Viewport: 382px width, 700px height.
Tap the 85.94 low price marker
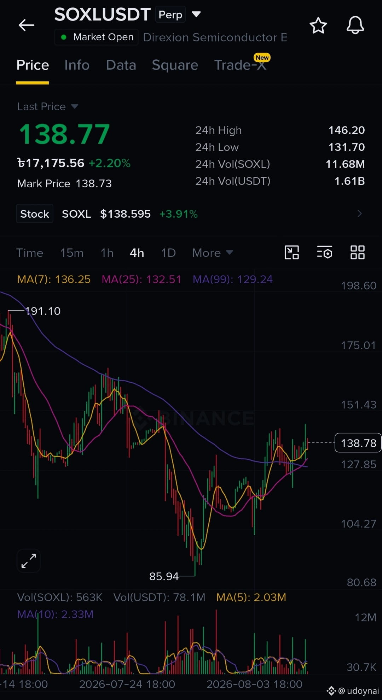(164, 576)
